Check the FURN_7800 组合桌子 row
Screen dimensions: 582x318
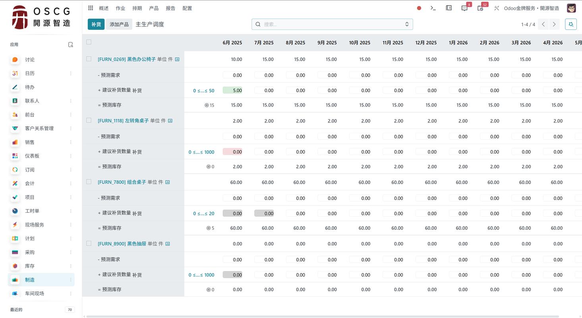(x=89, y=182)
